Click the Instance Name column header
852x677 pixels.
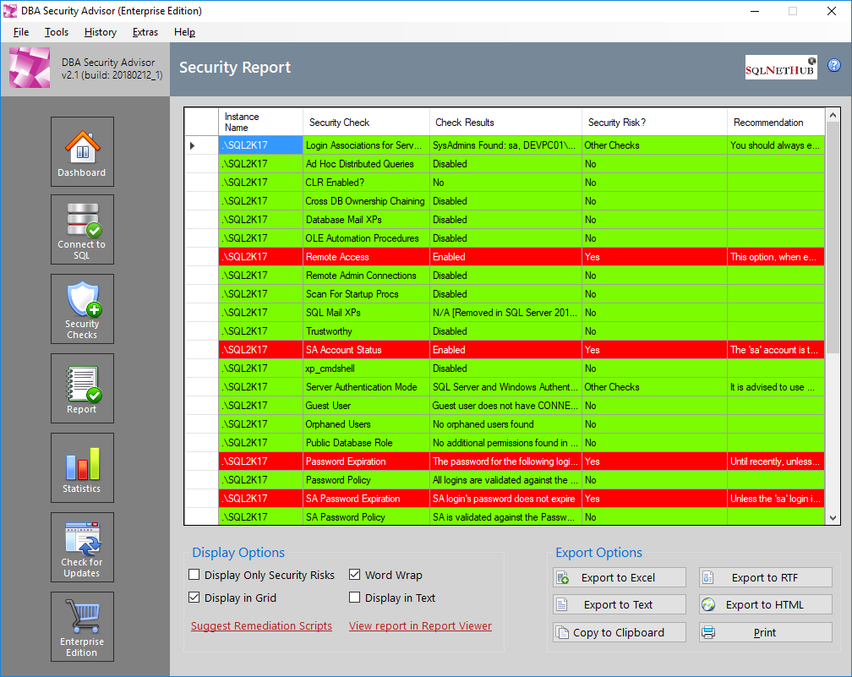click(x=261, y=123)
